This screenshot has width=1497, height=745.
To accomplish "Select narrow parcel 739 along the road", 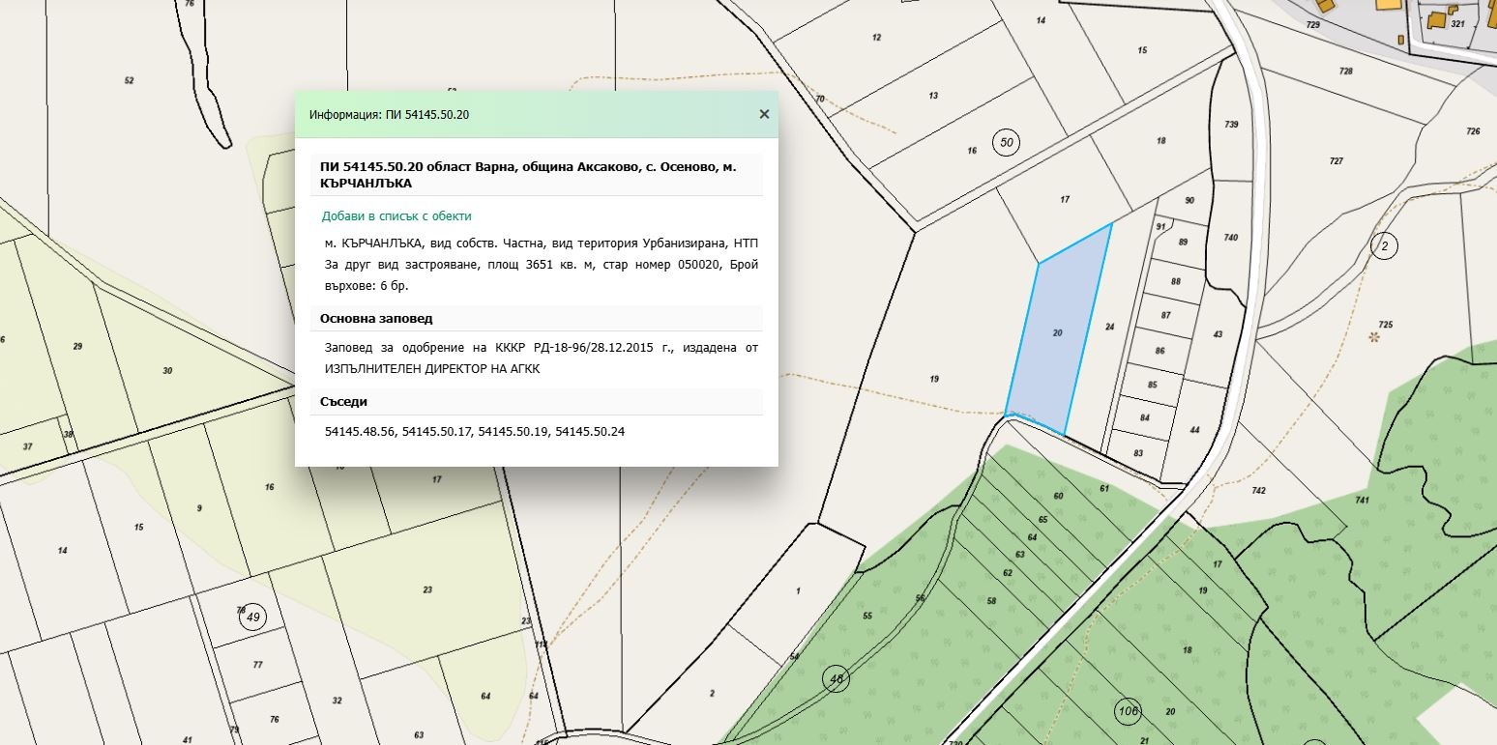I will click(x=1230, y=124).
